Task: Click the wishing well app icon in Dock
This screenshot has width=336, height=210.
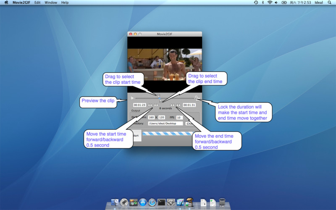Action: pyautogui.click(x=189, y=202)
